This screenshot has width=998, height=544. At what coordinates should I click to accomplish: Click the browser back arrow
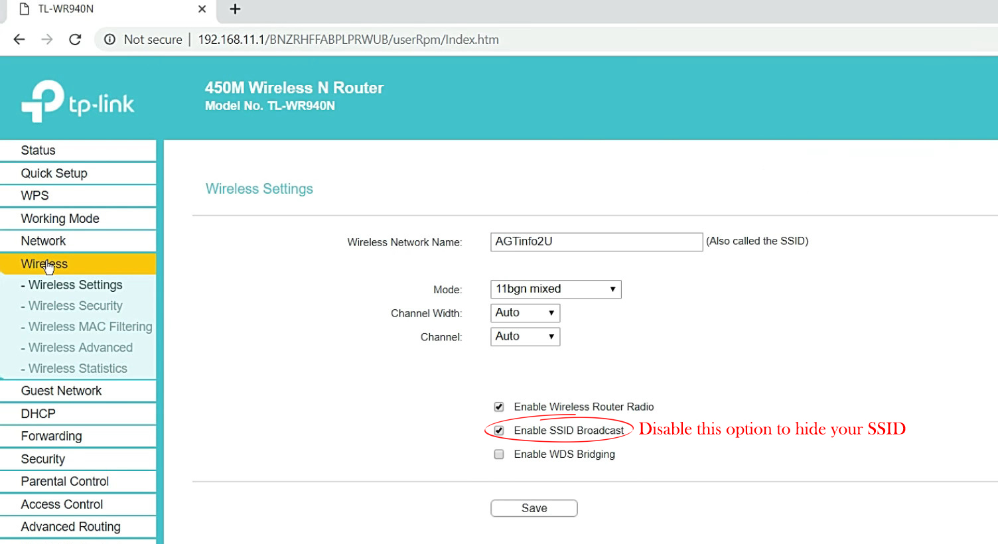(x=19, y=40)
